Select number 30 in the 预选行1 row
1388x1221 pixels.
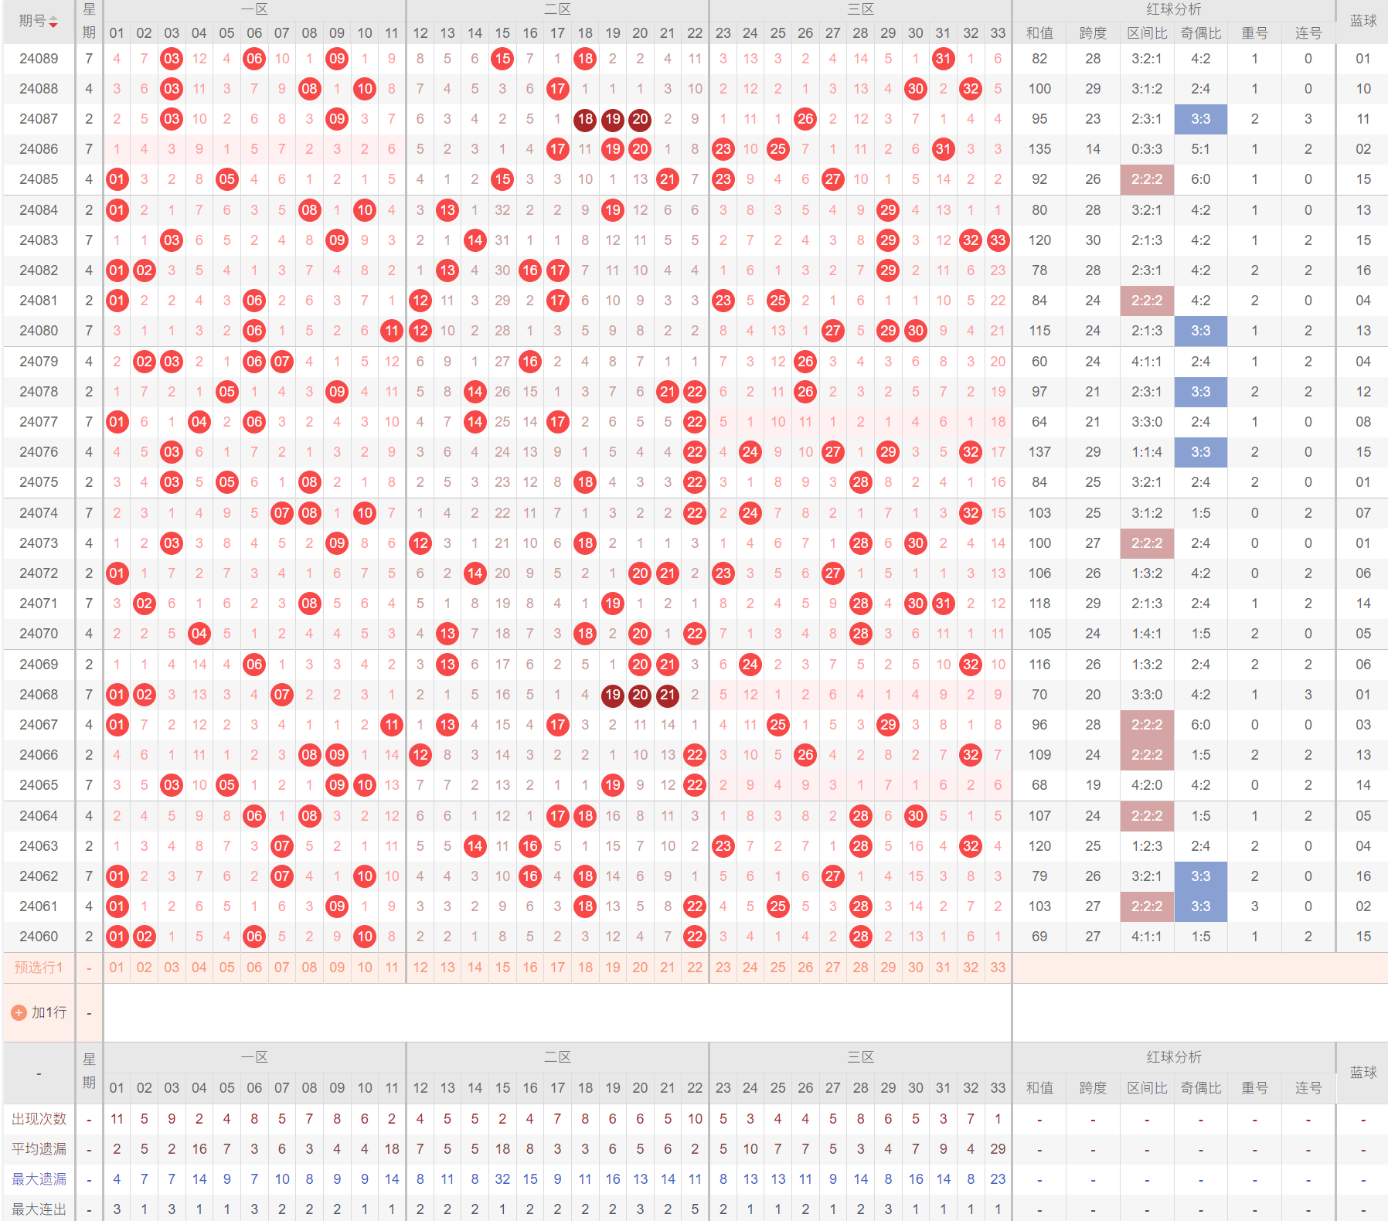pyautogui.click(x=916, y=968)
